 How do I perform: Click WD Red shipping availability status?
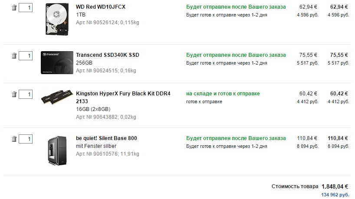[236, 7]
